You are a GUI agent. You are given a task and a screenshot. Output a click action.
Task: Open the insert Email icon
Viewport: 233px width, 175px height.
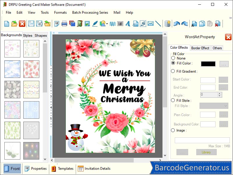coord(151,24)
